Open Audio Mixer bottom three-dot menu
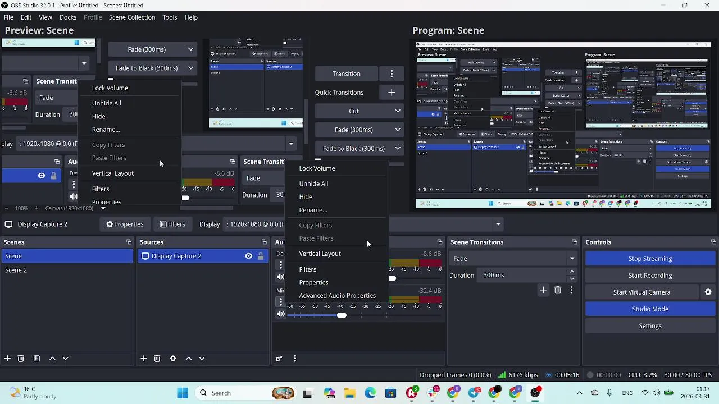Screen dimensions: 719x404 click(295, 359)
